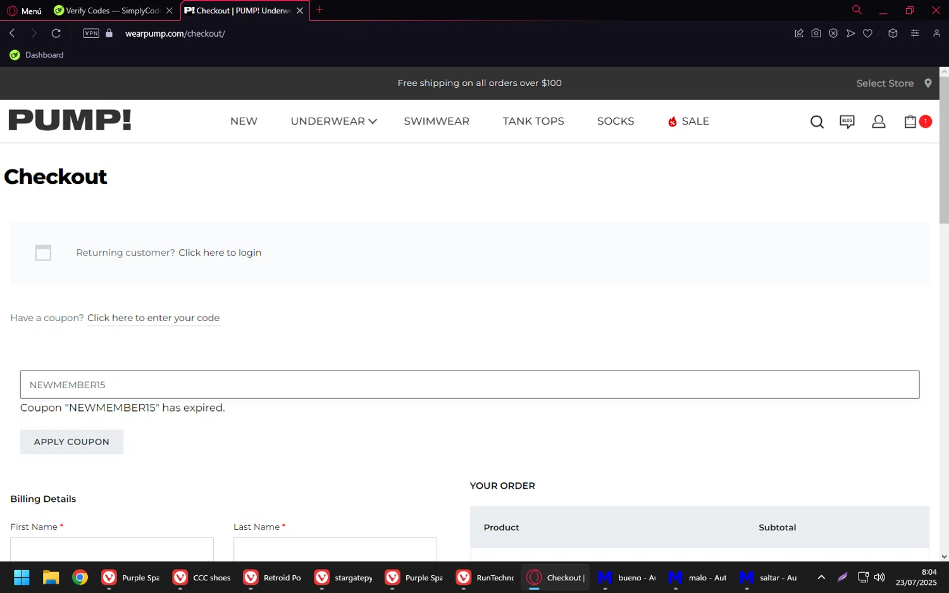Open the volume speaker tray icon
Screen dimensions: 949x593
pos(879,577)
